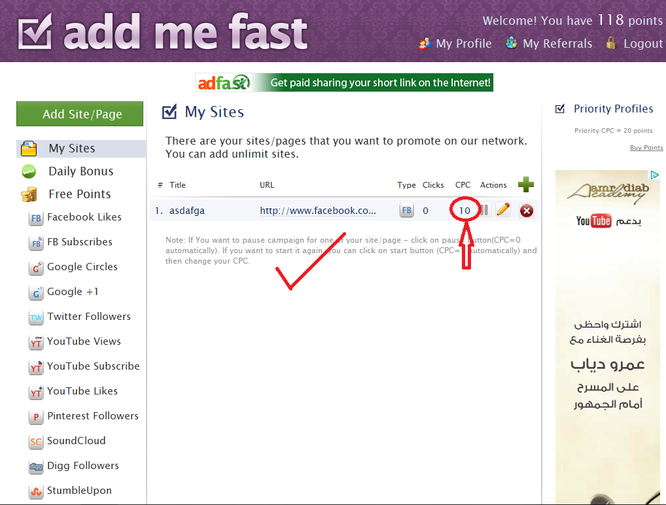The height and width of the screenshot is (505, 666).
Task: Click the gold coins Free Points icon
Action: click(x=29, y=194)
